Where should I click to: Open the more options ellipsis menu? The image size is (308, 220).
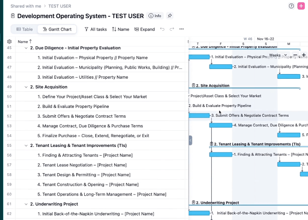click(x=181, y=29)
